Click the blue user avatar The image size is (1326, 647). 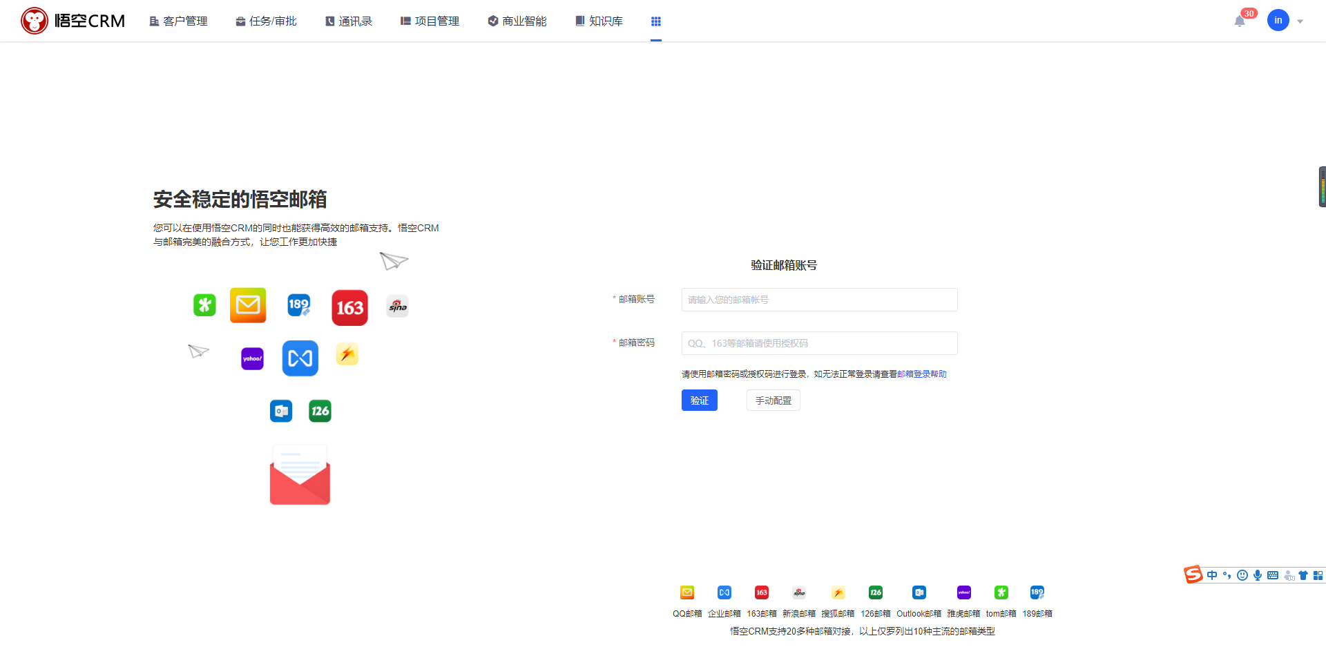pos(1278,20)
